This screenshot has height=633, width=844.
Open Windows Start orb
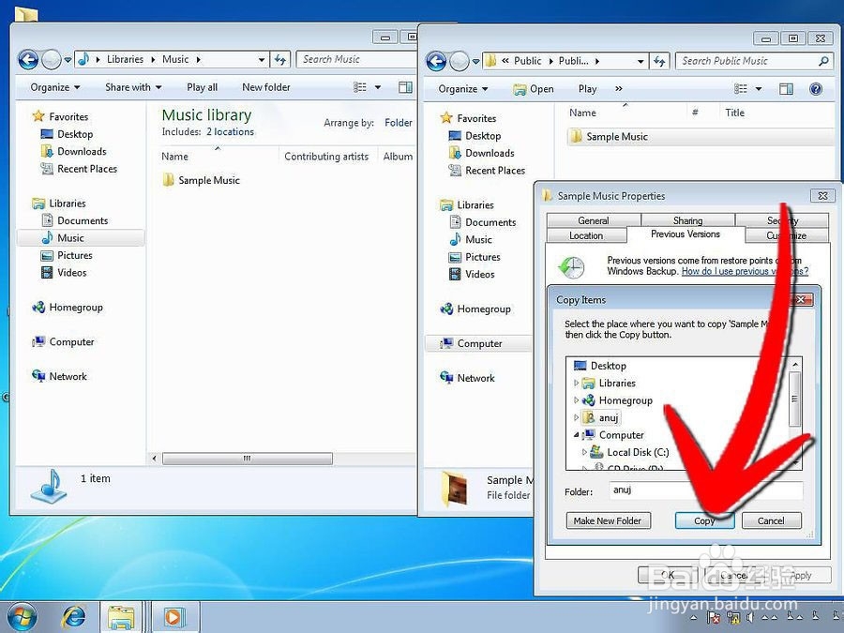23,617
